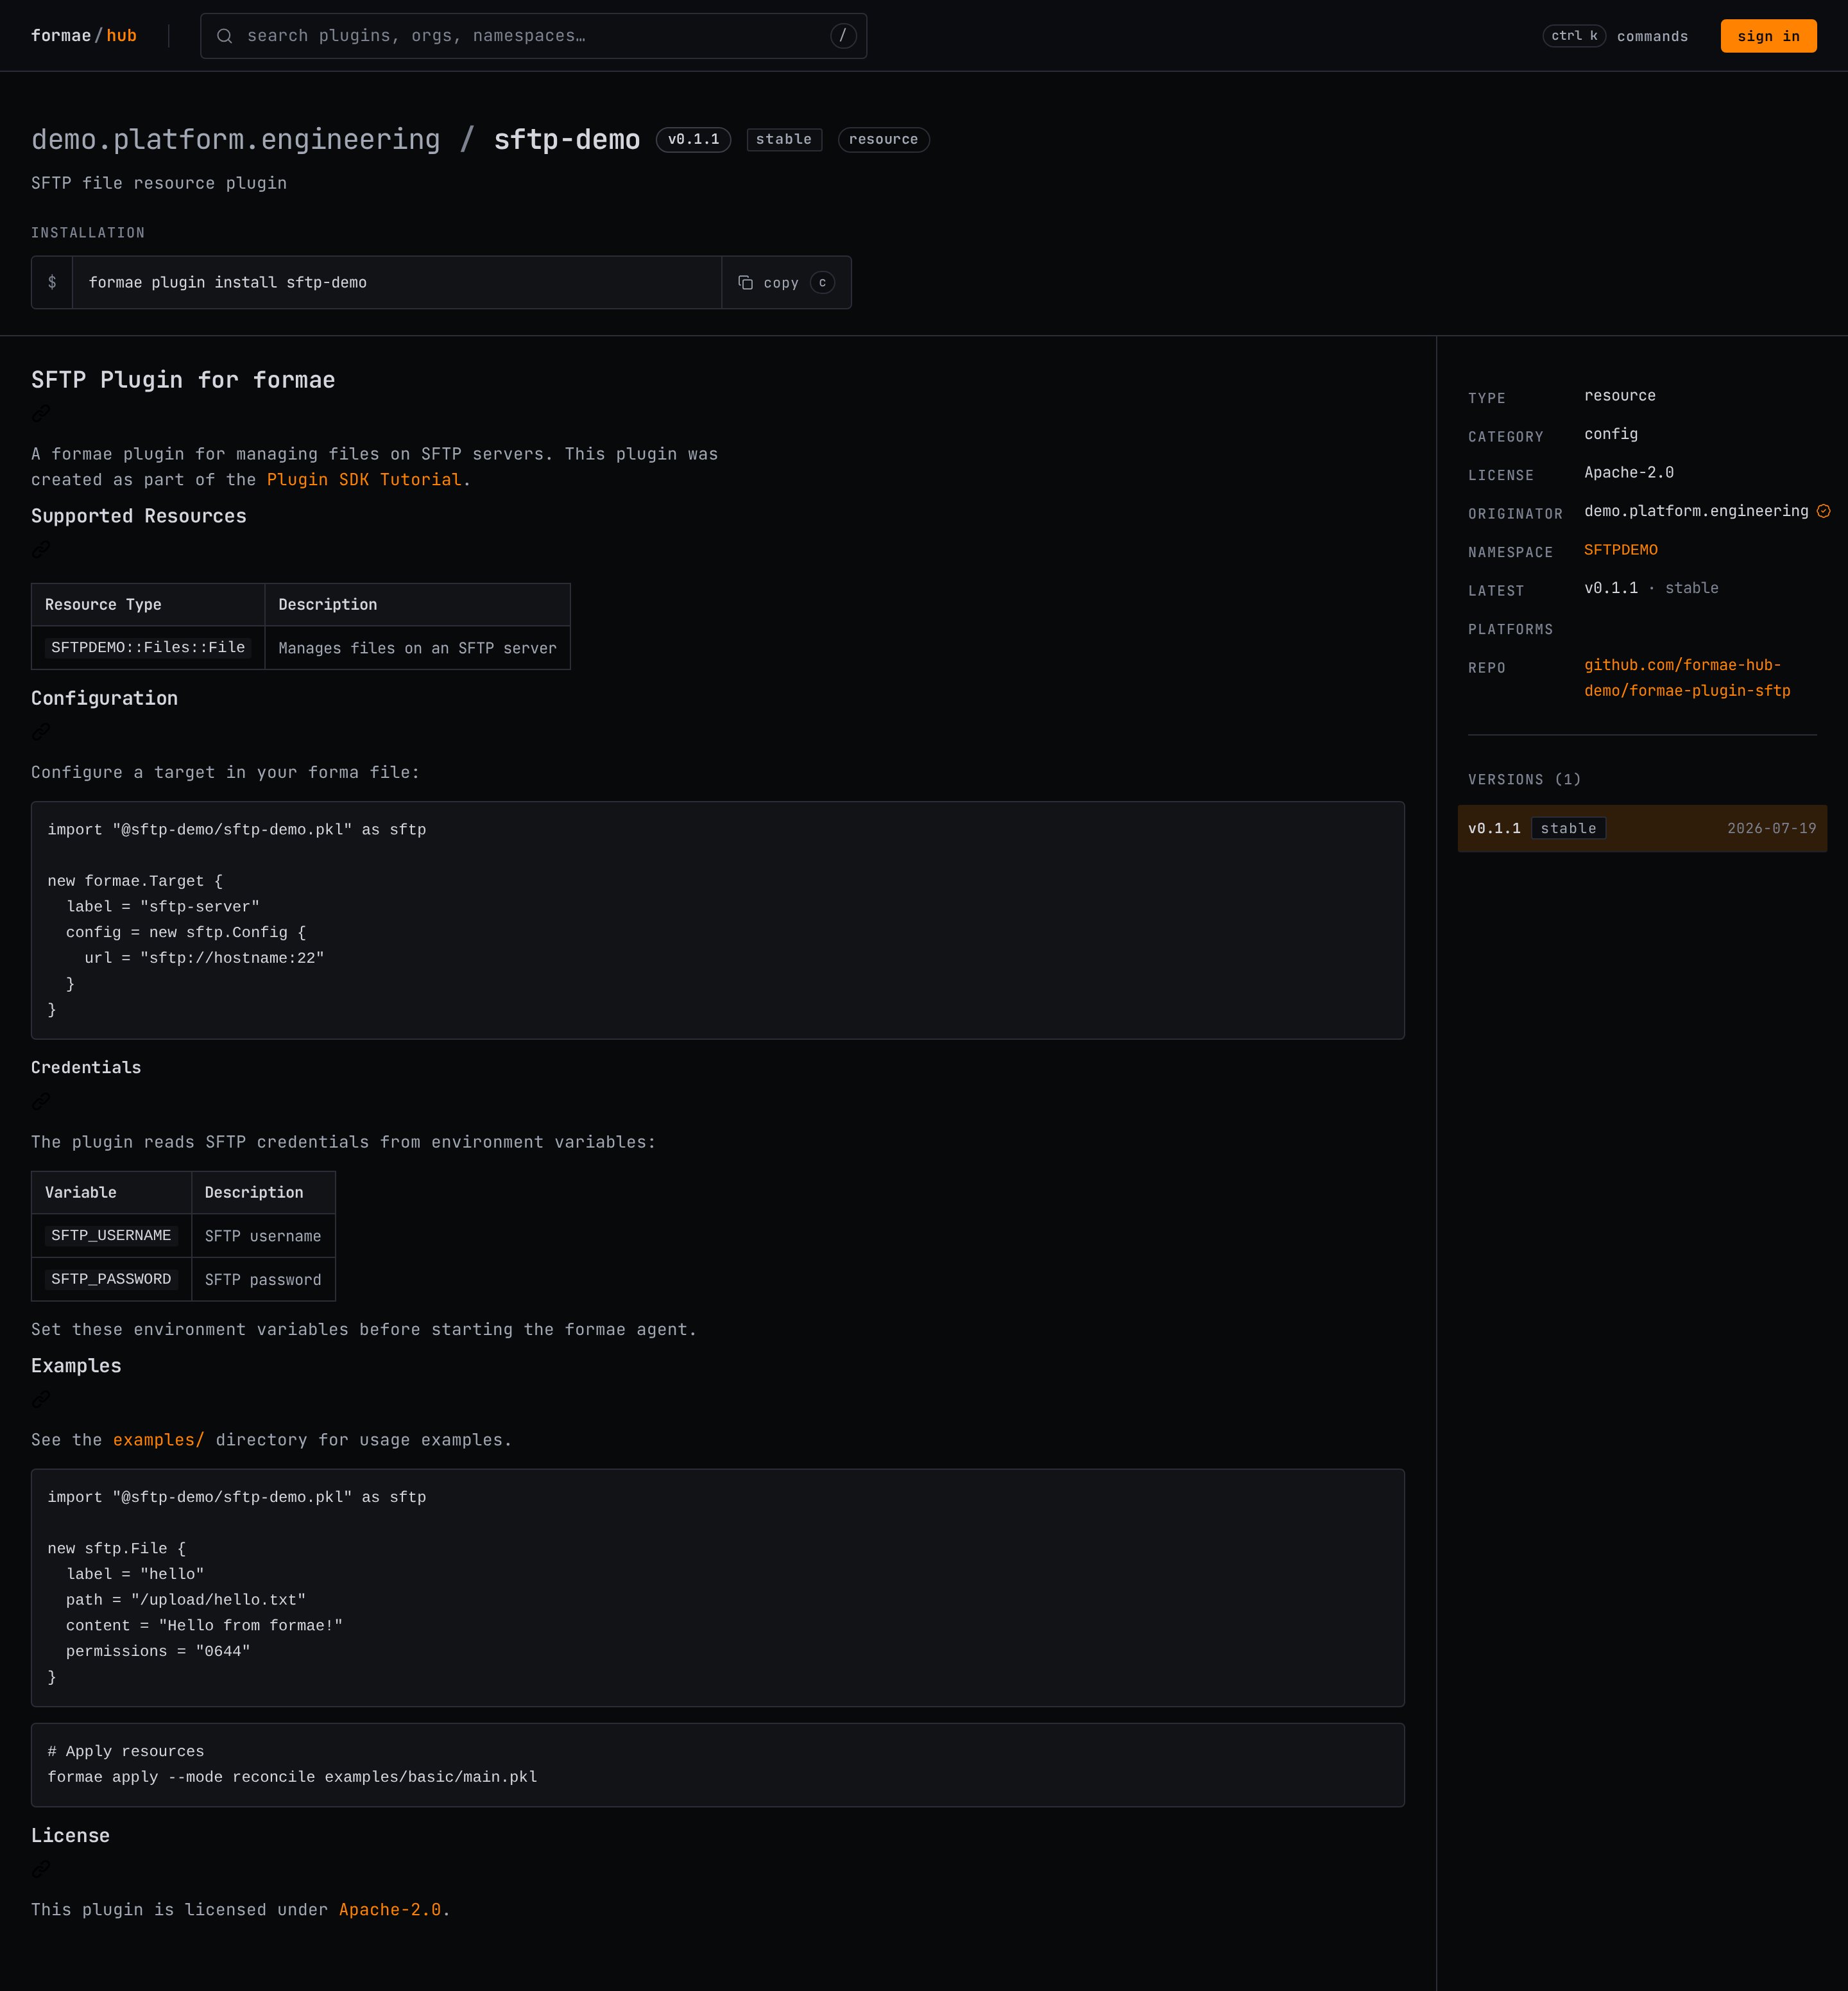Click the 'c' shortcut key badge
This screenshot has width=1848, height=1991.
822,283
